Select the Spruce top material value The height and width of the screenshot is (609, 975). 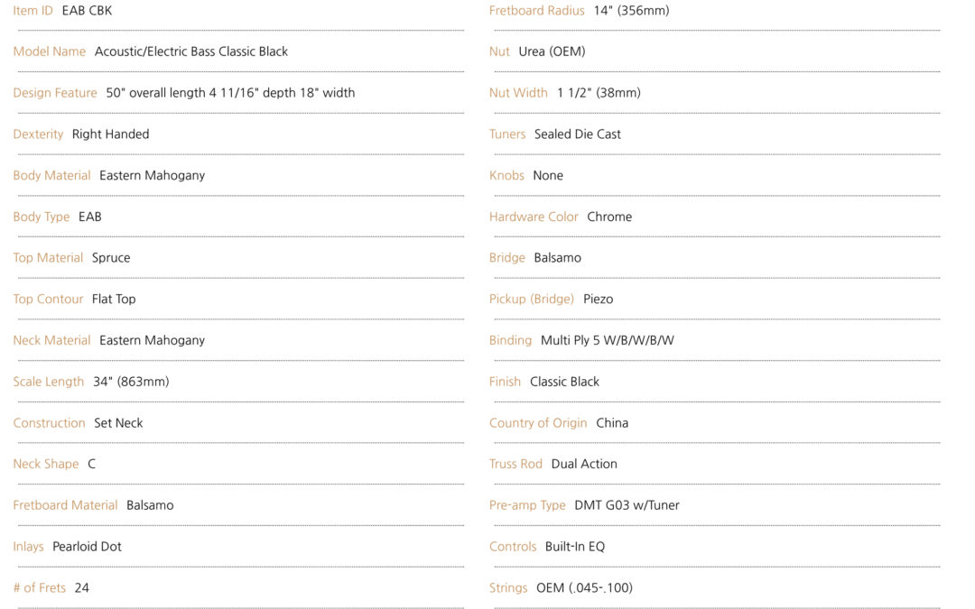click(111, 258)
